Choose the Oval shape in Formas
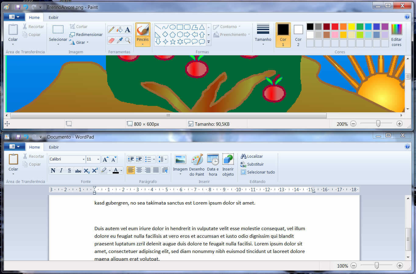The image size is (416, 274). click(173, 27)
